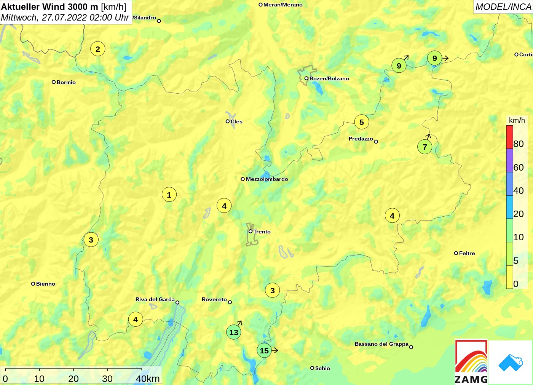
Task: Click the 9 marker with east-pointing arrow
Action: 434,58
